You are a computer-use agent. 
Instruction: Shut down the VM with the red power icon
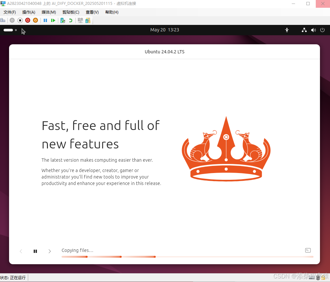point(28,20)
